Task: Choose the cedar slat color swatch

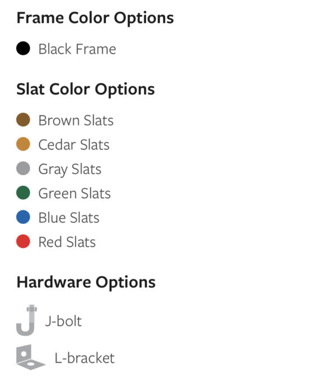Action: coord(23,144)
